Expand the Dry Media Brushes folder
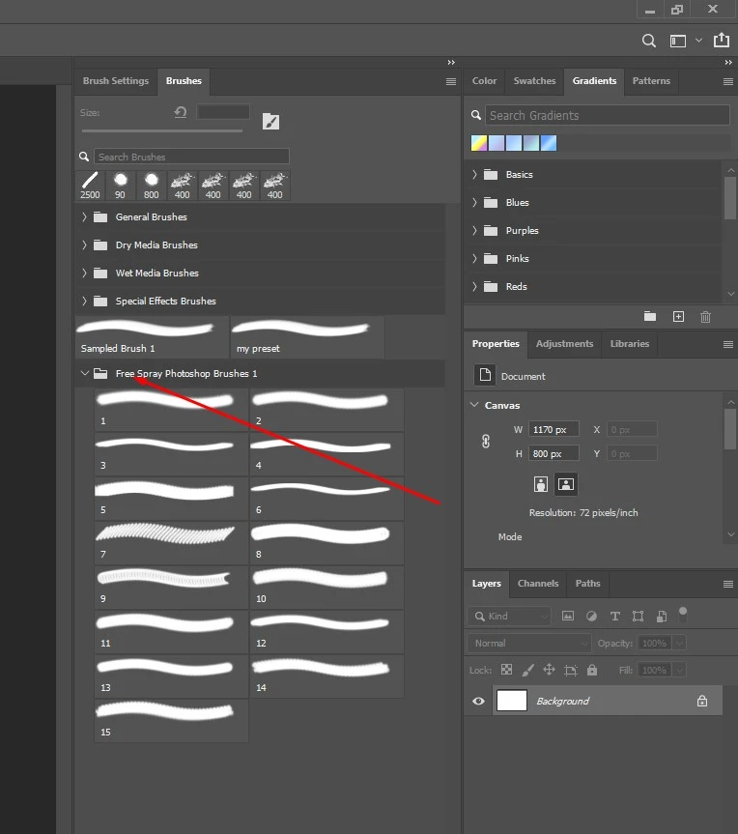 click(84, 245)
